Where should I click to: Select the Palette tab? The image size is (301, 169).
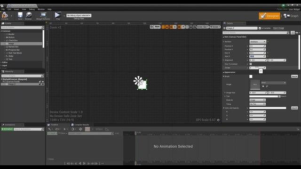tap(8, 23)
